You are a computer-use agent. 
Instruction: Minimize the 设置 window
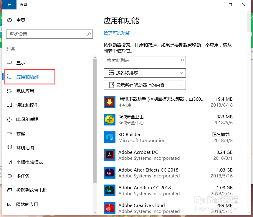(x=217, y=5)
